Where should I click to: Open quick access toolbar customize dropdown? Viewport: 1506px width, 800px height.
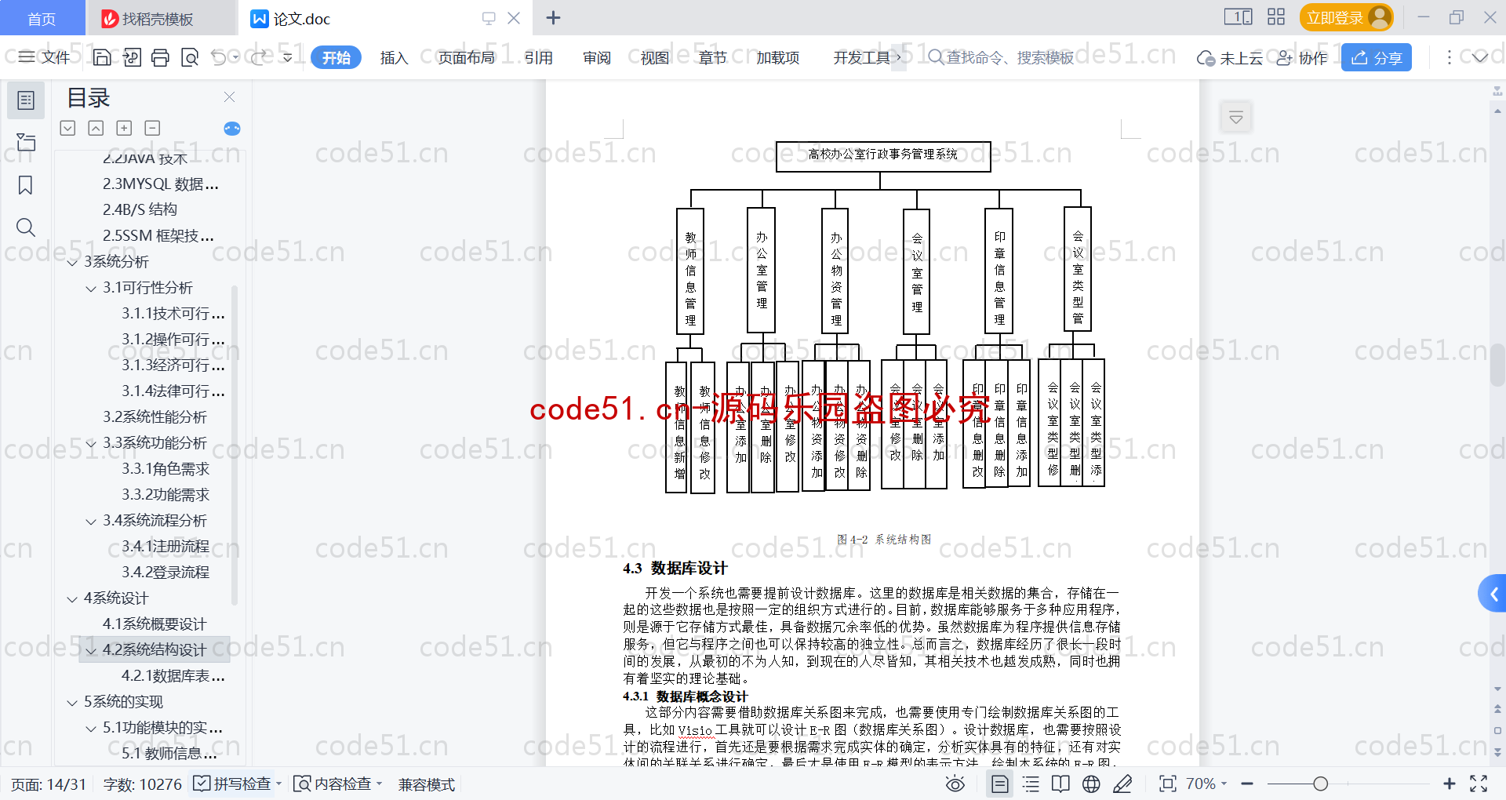coord(288,57)
